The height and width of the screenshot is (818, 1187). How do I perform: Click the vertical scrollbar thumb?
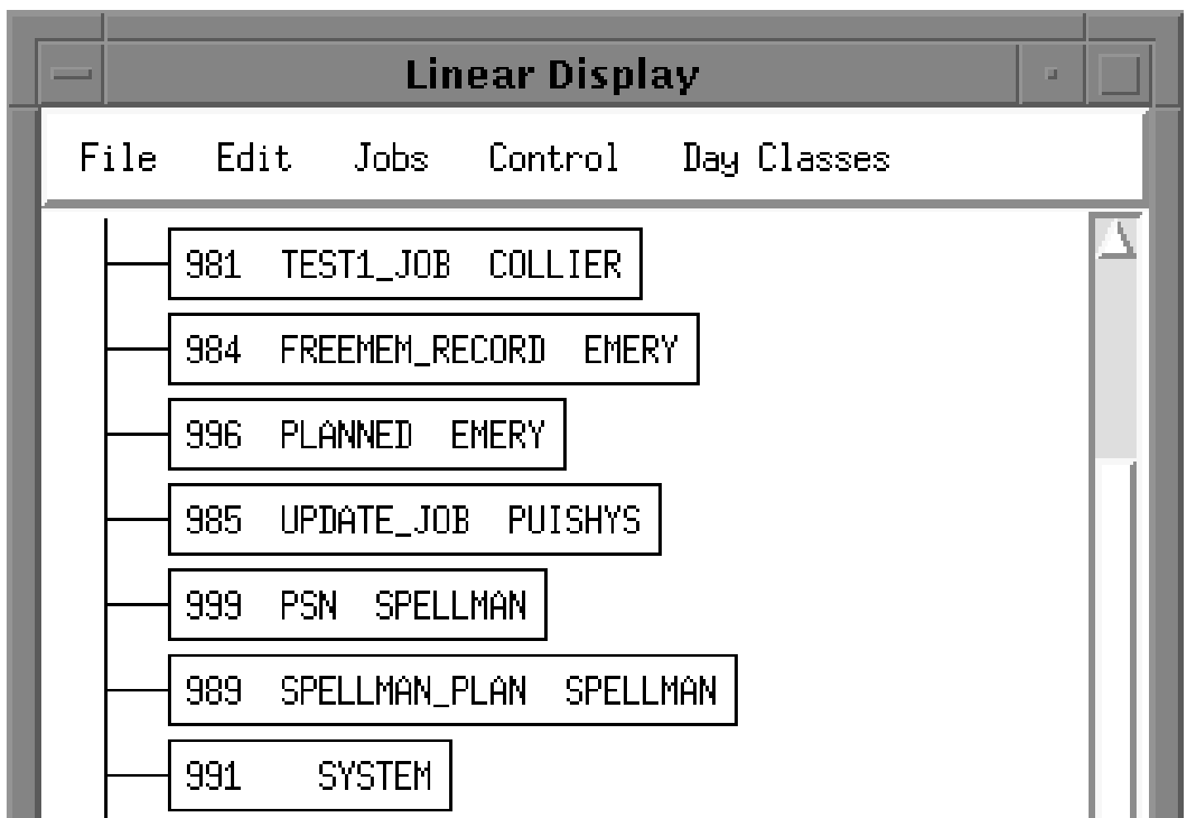1116,360
